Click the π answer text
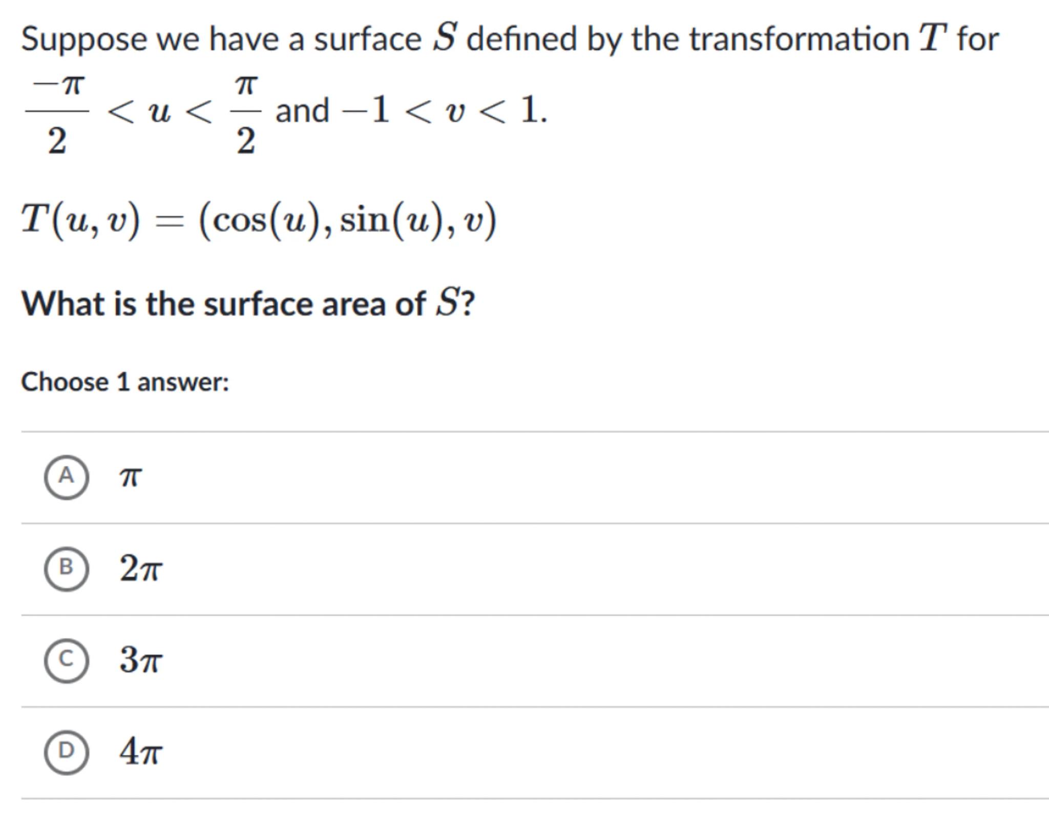The image size is (1049, 838). (130, 477)
